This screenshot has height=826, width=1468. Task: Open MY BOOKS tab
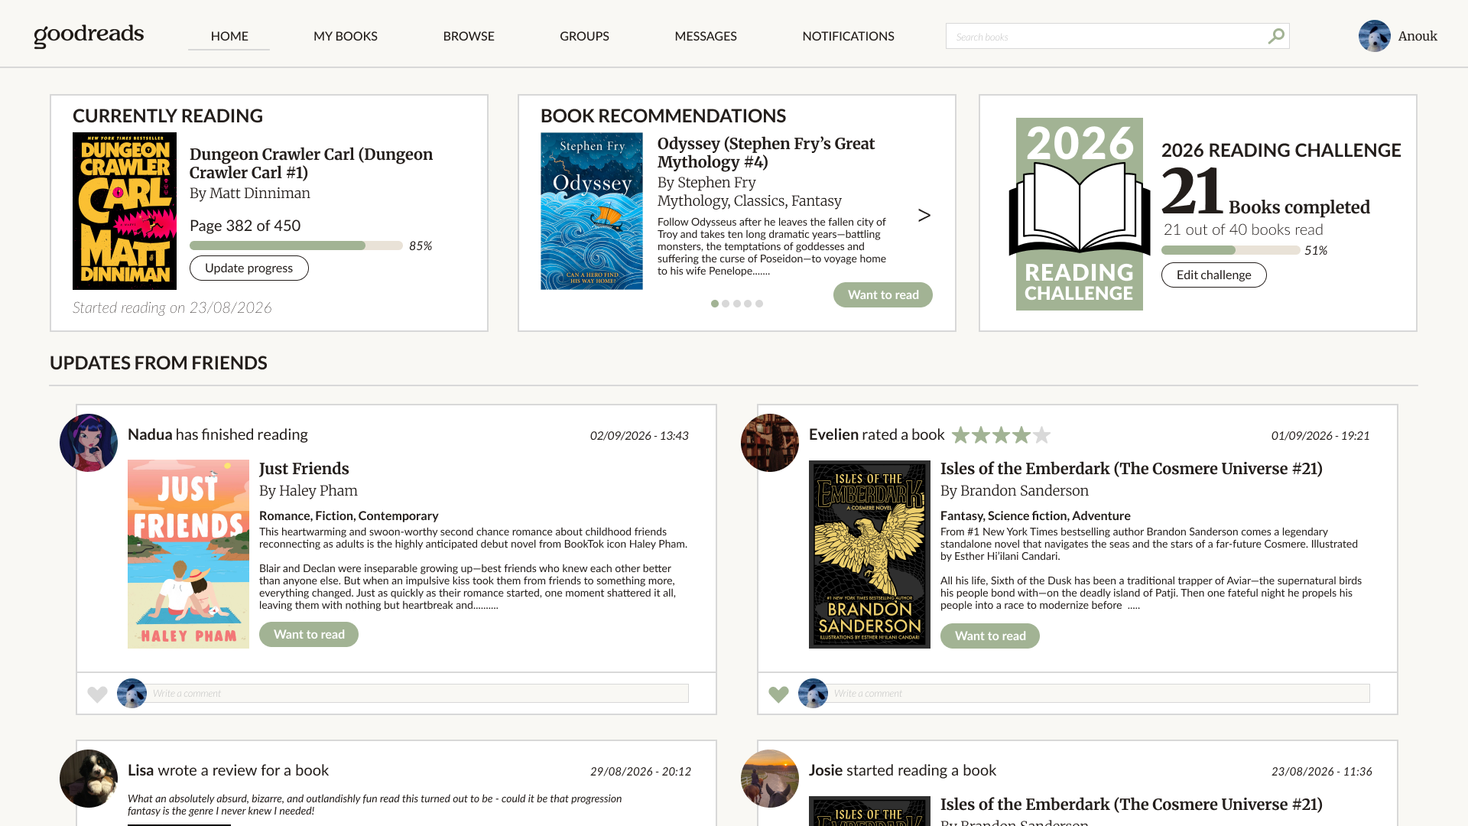point(346,36)
